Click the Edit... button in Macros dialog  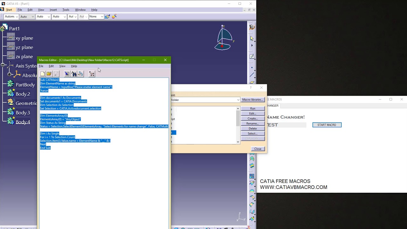[253, 114]
